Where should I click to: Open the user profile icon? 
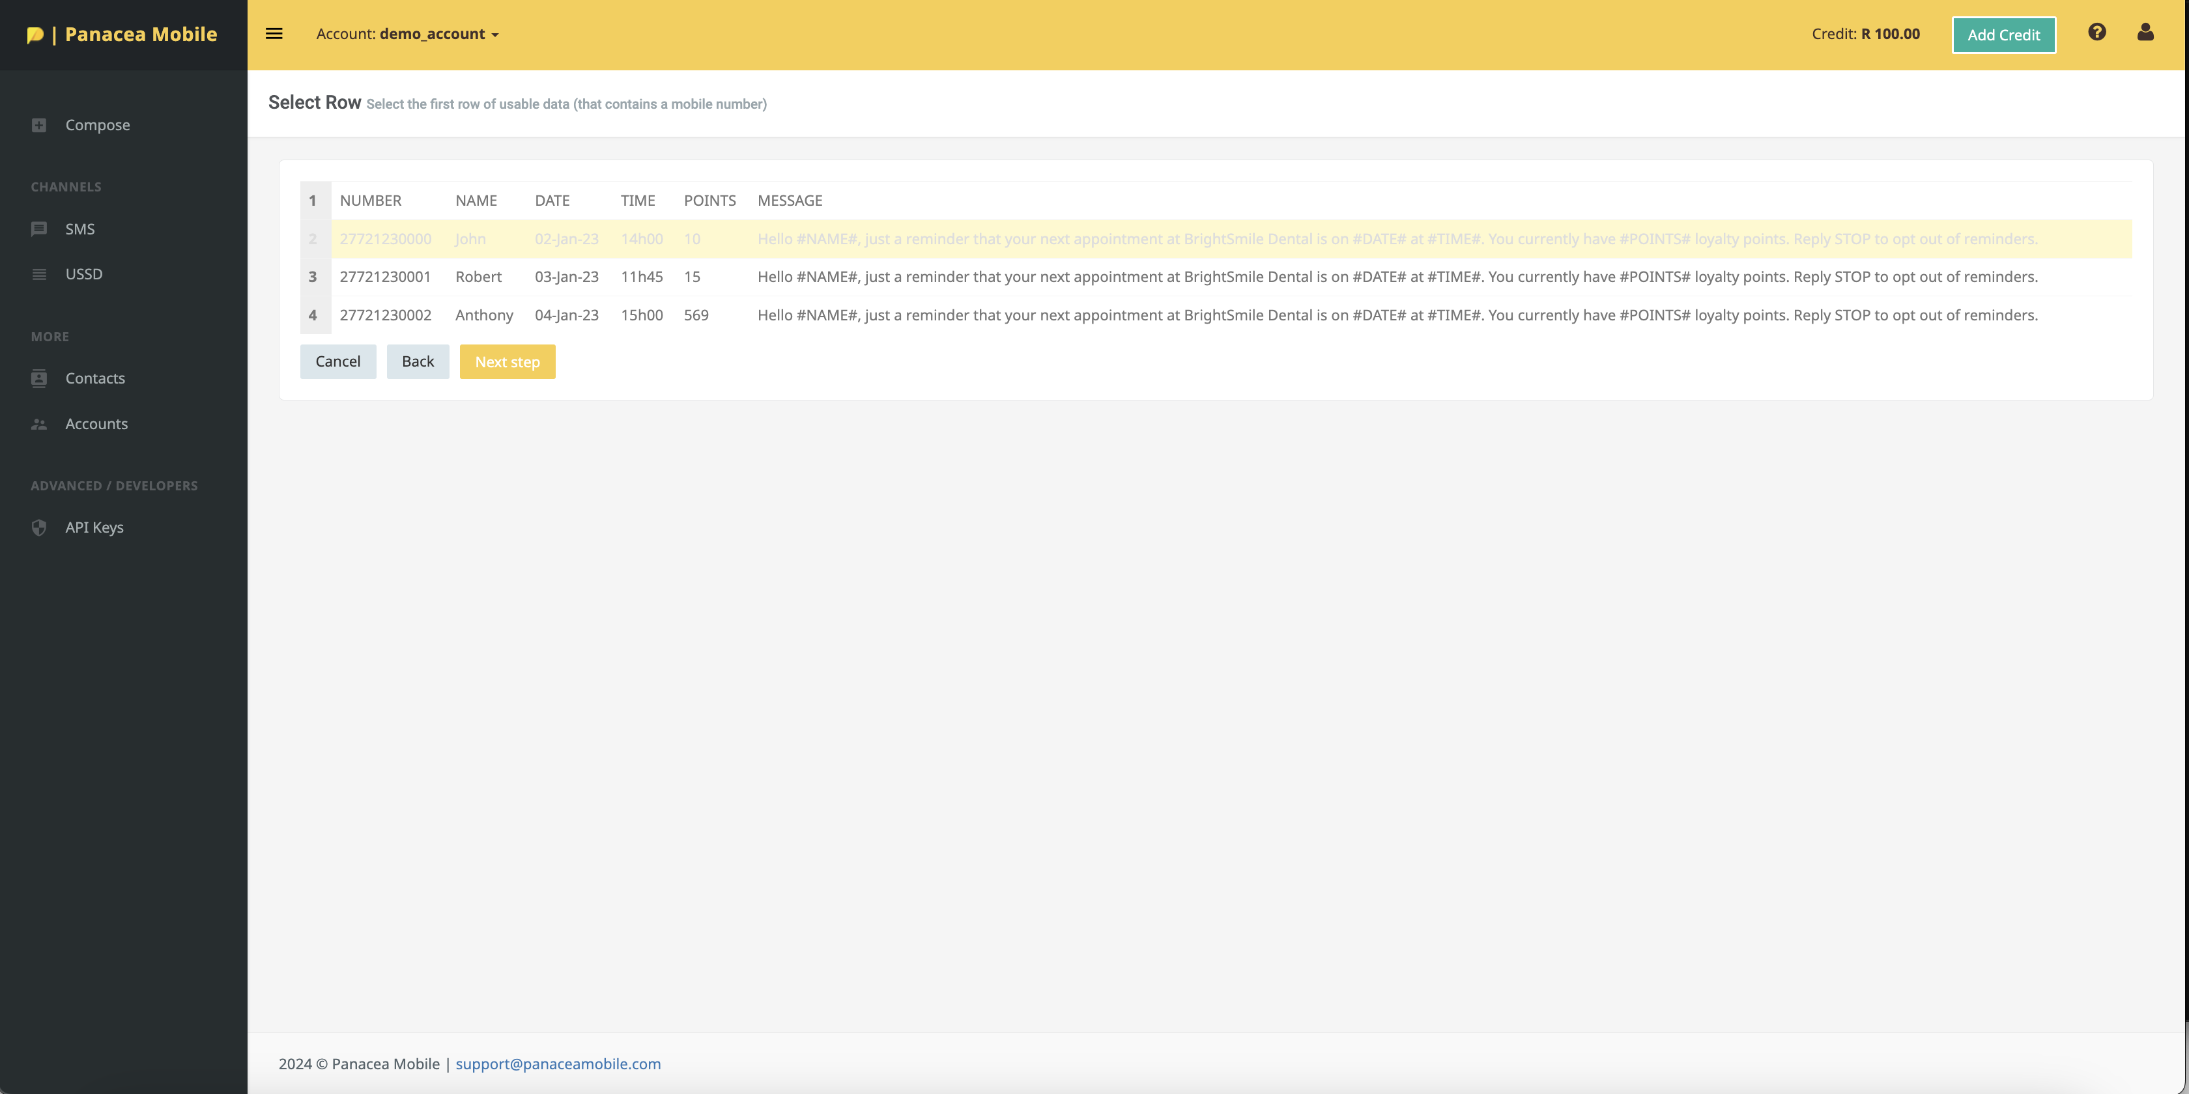[x=2145, y=33]
